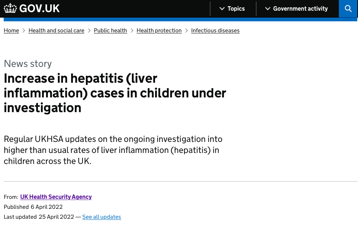Click the chevron arrow beside Topics
Image resolution: width=358 pixels, height=225 pixels.
(222, 9)
